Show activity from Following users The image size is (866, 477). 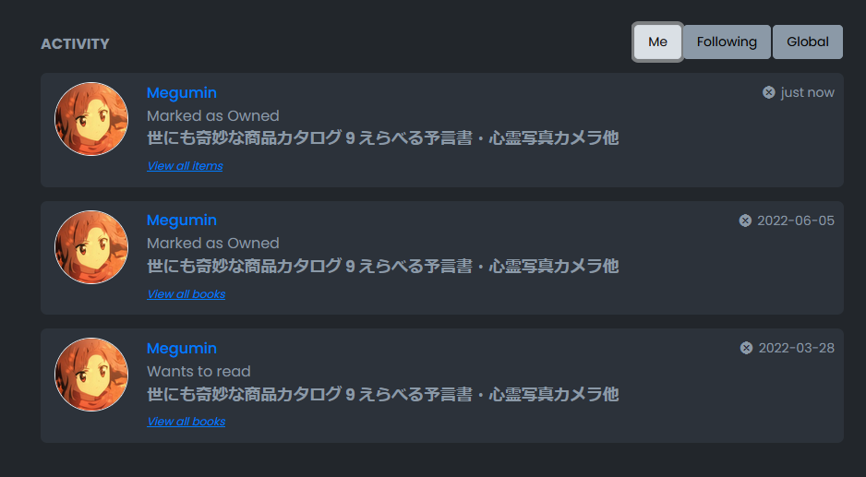[727, 42]
